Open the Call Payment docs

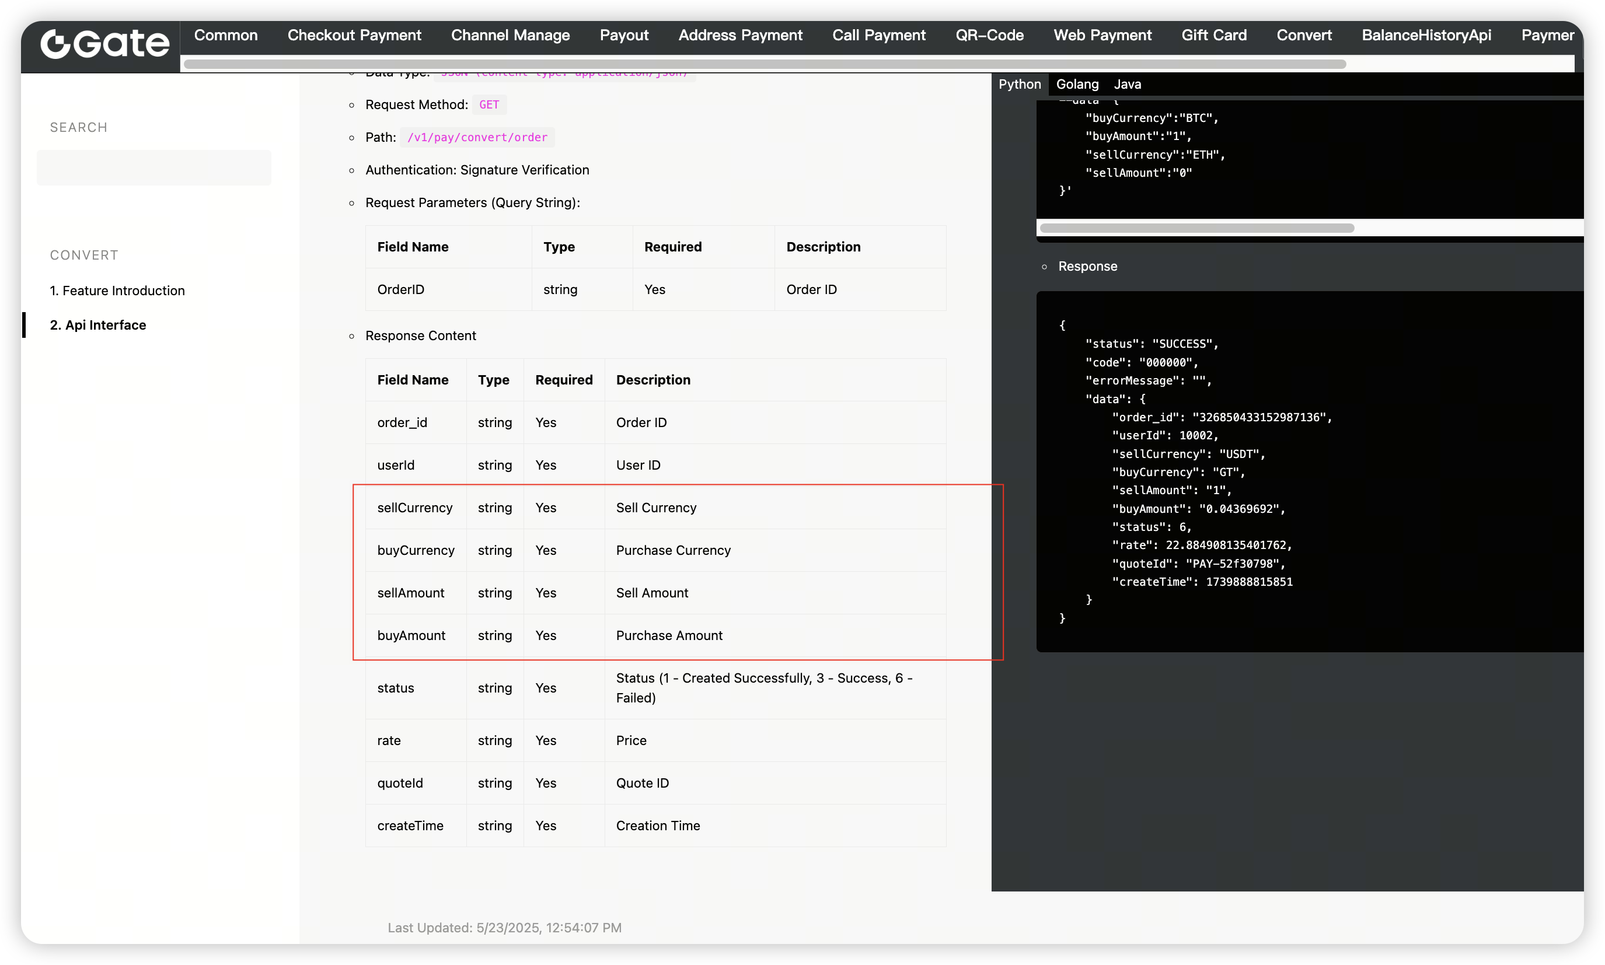(878, 35)
